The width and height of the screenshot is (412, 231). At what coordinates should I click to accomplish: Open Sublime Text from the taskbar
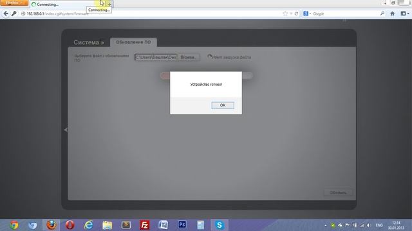(126, 225)
